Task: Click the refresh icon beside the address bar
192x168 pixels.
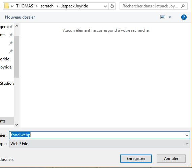Action: (112, 6)
